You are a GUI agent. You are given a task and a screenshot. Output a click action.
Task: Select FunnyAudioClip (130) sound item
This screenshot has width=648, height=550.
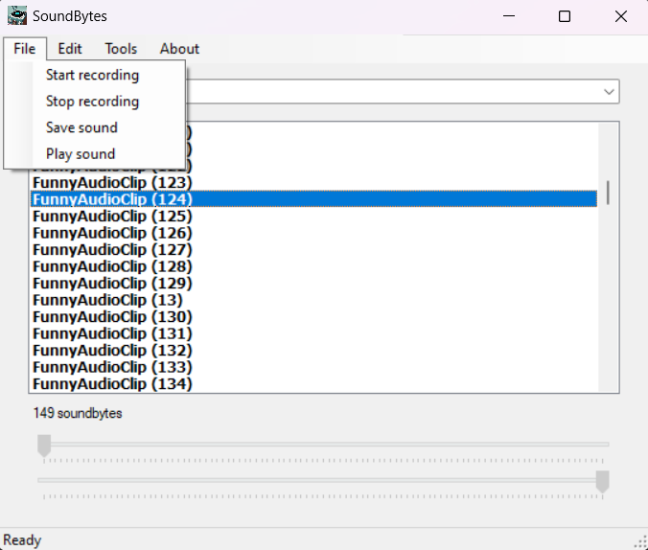click(x=112, y=317)
